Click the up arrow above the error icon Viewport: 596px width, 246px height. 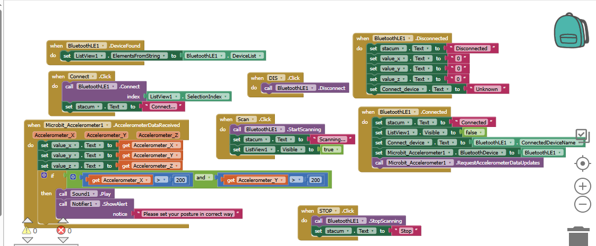(63, 221)
